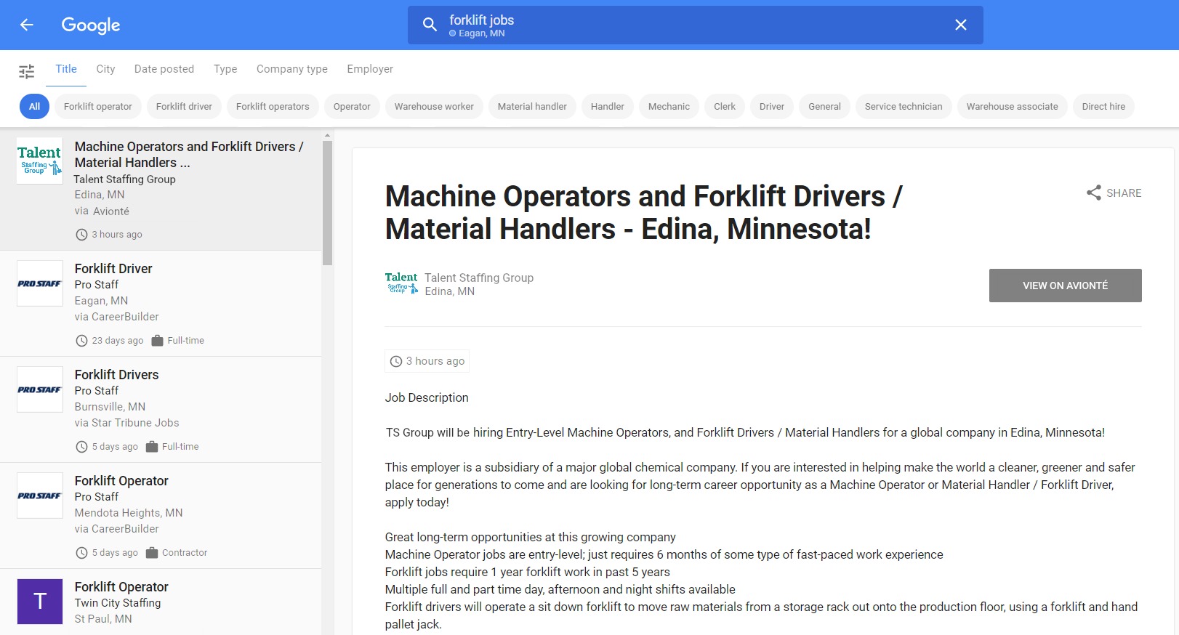Click the Talent Staffing Group logo in list
The image size is (1179, 635).
(x=40, y=161)
